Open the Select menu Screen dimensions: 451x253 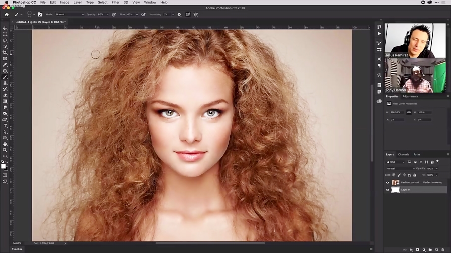102,2
